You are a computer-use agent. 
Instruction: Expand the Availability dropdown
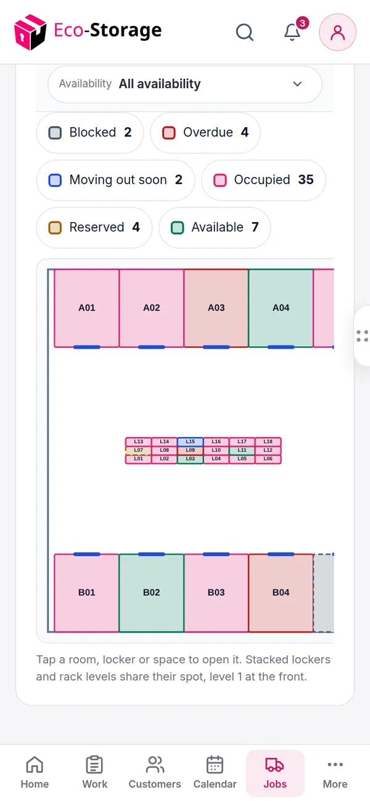coord(185,84)
